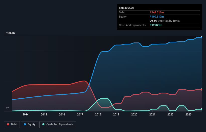Click the Equity row label in tooltip
The image size is (206, 132).
pos(123,17)
